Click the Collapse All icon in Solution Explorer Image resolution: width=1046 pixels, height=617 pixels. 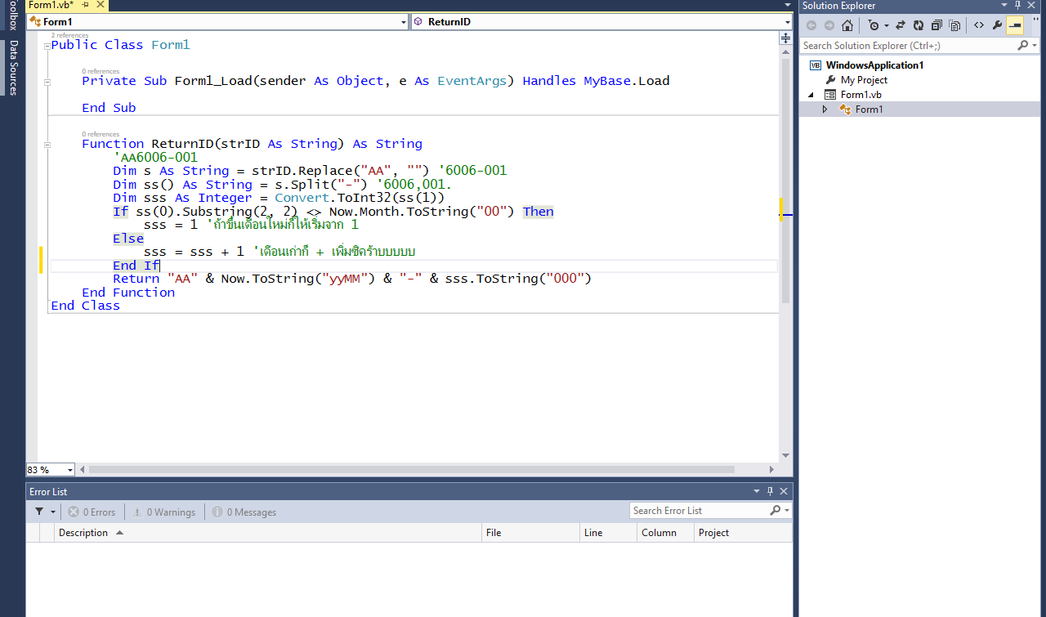[x=936, y=25]
